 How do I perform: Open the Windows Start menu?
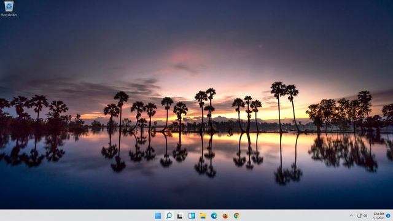click(158, 215)
